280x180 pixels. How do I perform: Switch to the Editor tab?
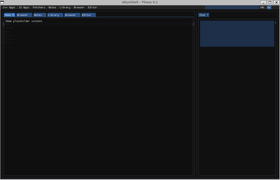[x=88, y=15]
